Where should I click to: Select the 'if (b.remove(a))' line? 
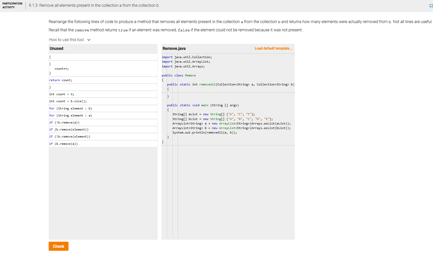(x=103, y=144)
